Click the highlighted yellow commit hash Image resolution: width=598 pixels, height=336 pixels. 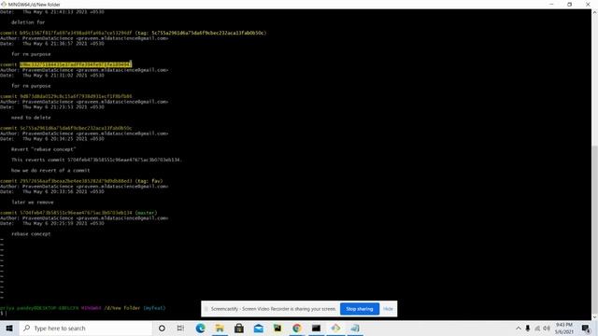pos(76,64)
